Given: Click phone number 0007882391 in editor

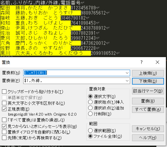Looking at the screenshot, I should point(83,33).
